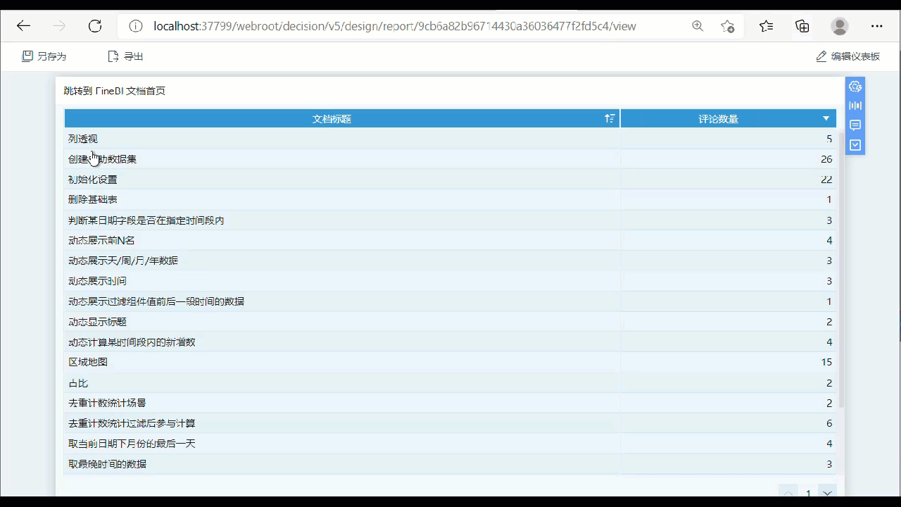Select the 动态显示标题 row

[450, 322]
